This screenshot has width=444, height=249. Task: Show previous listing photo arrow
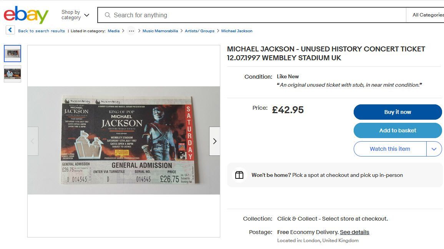[33, 141]
